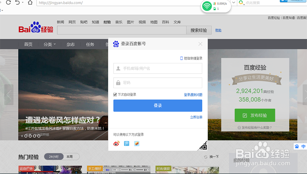Click the Baidu paw icon in login dialog
Screen dimensions: 307x174
point(116,44)
